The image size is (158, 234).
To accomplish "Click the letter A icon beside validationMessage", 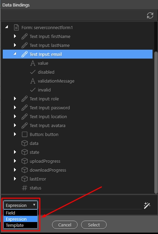I will [x=33, y=81].
